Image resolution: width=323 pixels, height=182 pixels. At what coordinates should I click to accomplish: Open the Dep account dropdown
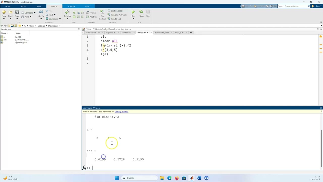[x=319, y=6]
